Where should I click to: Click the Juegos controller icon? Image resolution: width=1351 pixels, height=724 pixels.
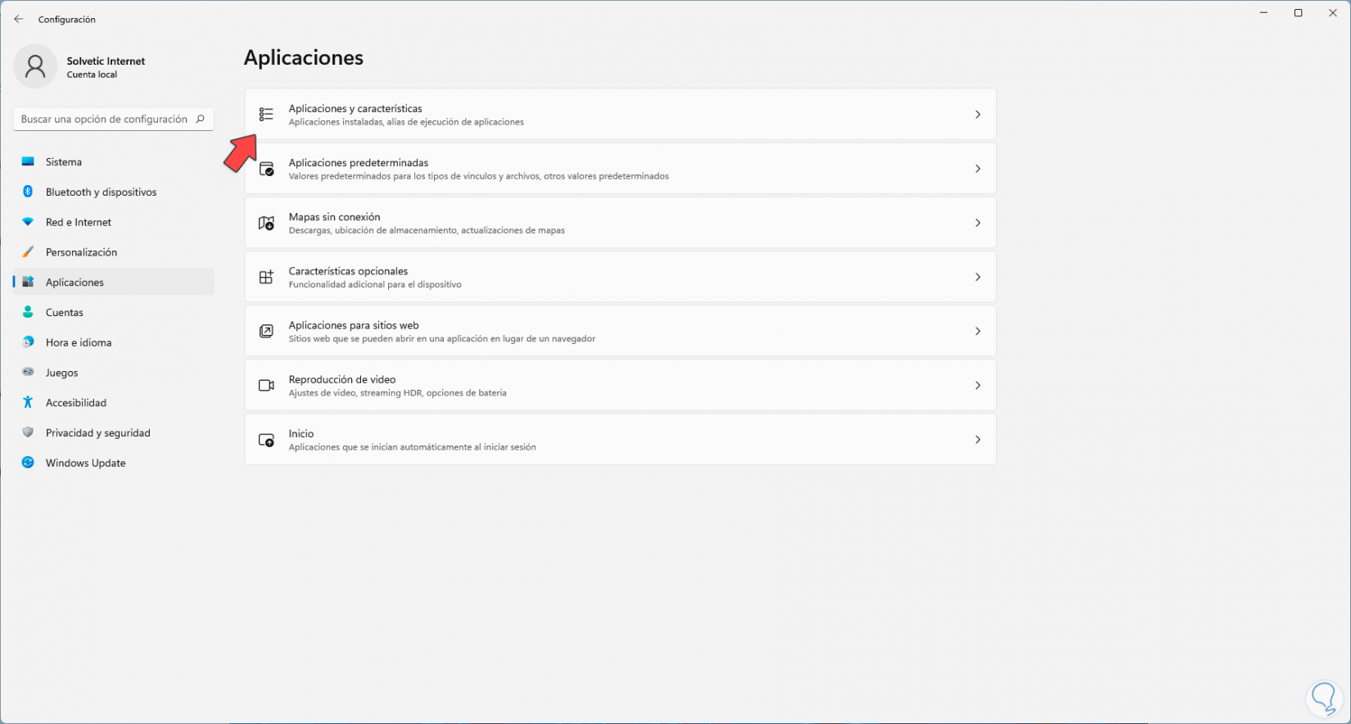pyautogui.click(x=28, y=373)
